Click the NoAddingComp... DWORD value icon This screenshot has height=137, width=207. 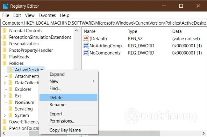click(86, 46)
